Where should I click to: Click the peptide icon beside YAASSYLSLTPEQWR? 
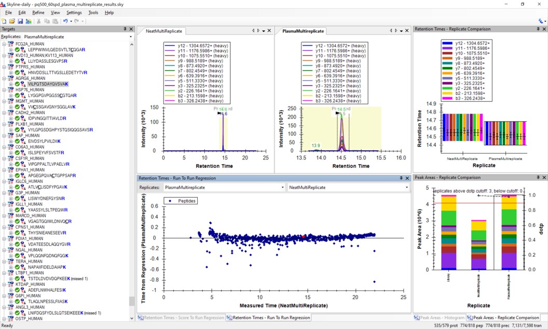click(x=23, y=210)
